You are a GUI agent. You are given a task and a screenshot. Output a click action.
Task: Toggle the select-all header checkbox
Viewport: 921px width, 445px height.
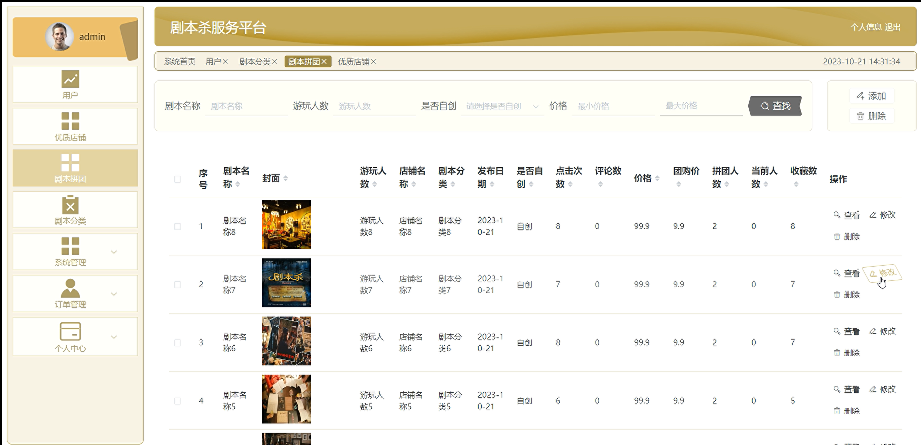pos(177,179)
